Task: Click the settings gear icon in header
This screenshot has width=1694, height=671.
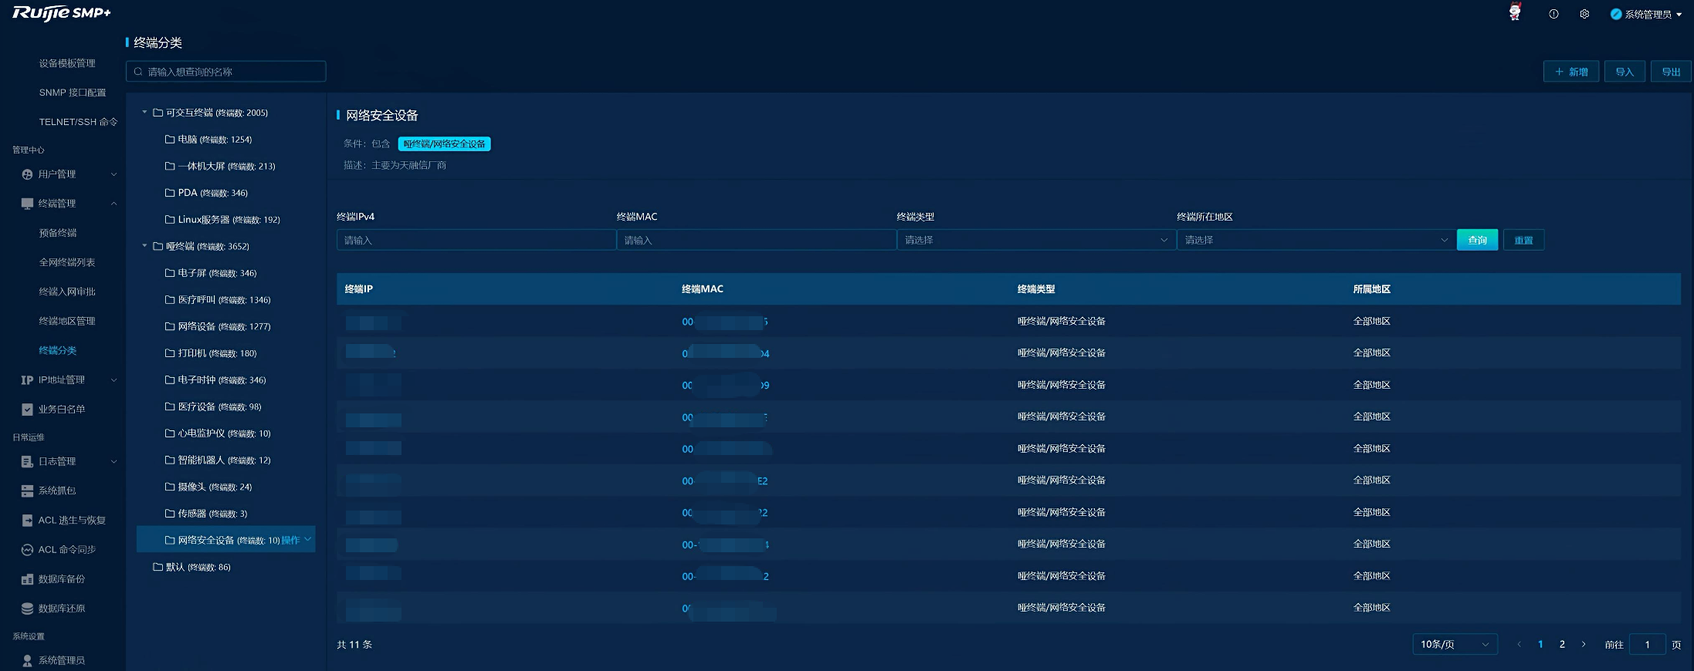Action: point(1584,14)
